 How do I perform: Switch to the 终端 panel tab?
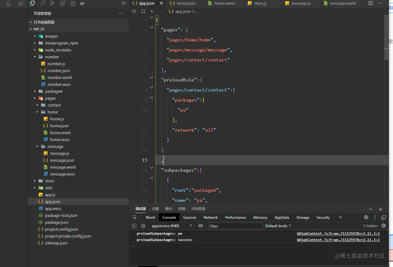tap(182, 209)
